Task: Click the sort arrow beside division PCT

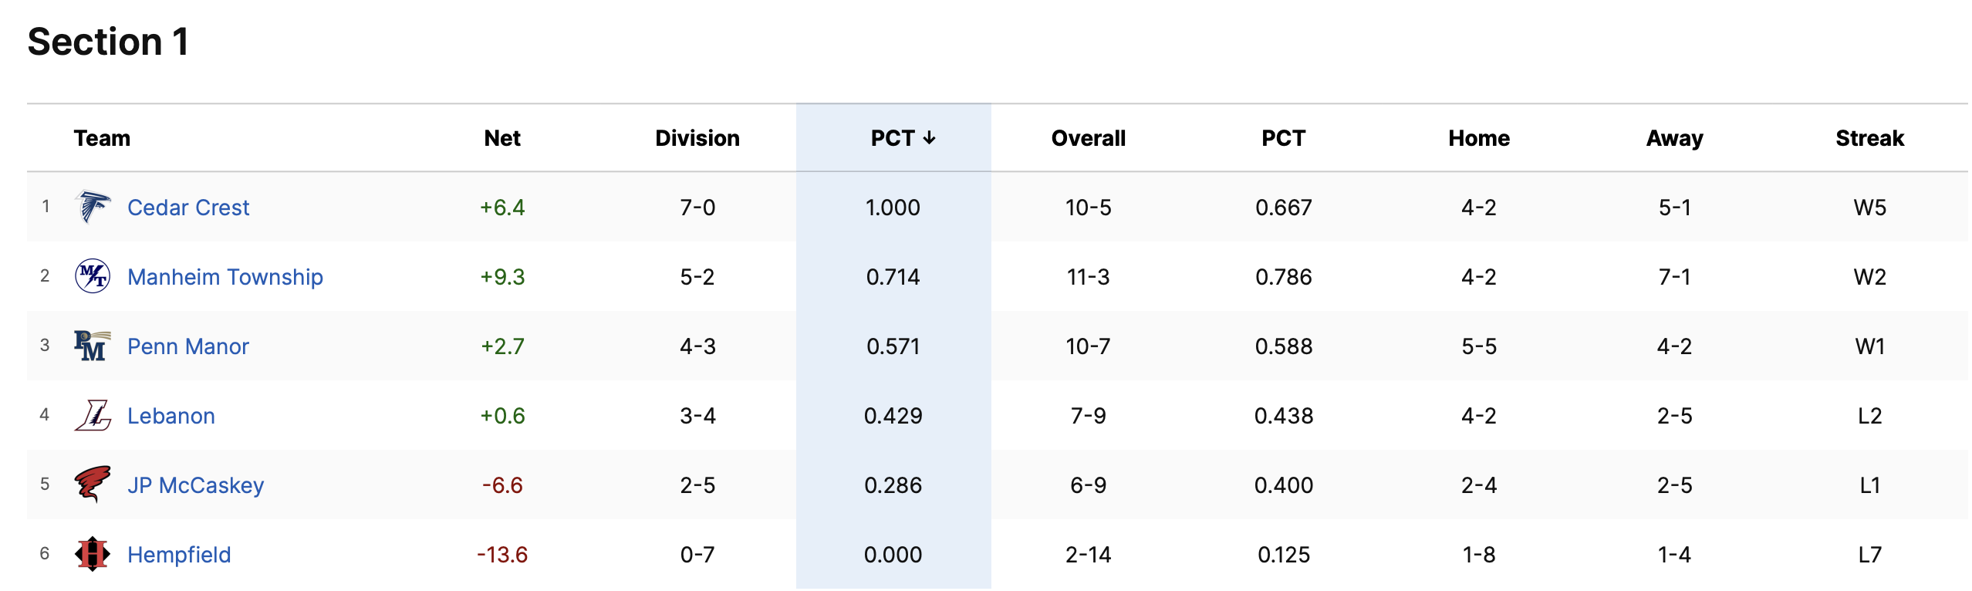Action: point(930,138)
